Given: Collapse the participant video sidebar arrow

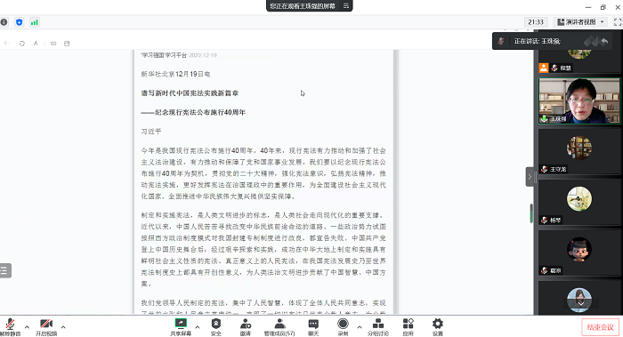Looking at the screenshot, I should click(x=530, y=177).
